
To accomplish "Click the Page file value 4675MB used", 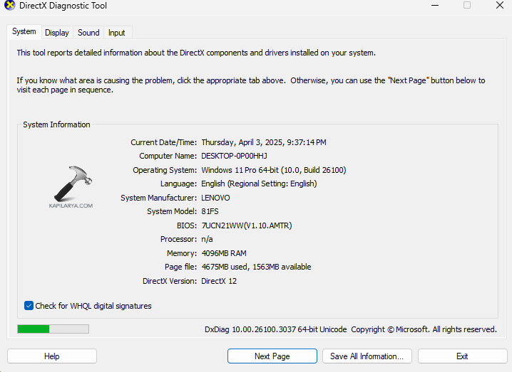I will click(256, 267).
